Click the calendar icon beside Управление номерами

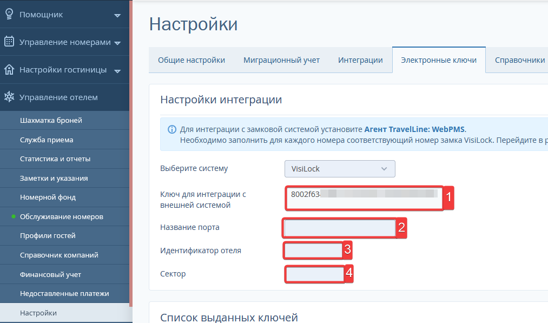click(x=9, y=42)
